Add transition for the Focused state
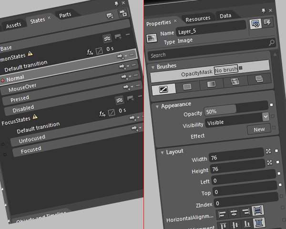The height and width of the screenshot is (229, 286). coord(135,128)
